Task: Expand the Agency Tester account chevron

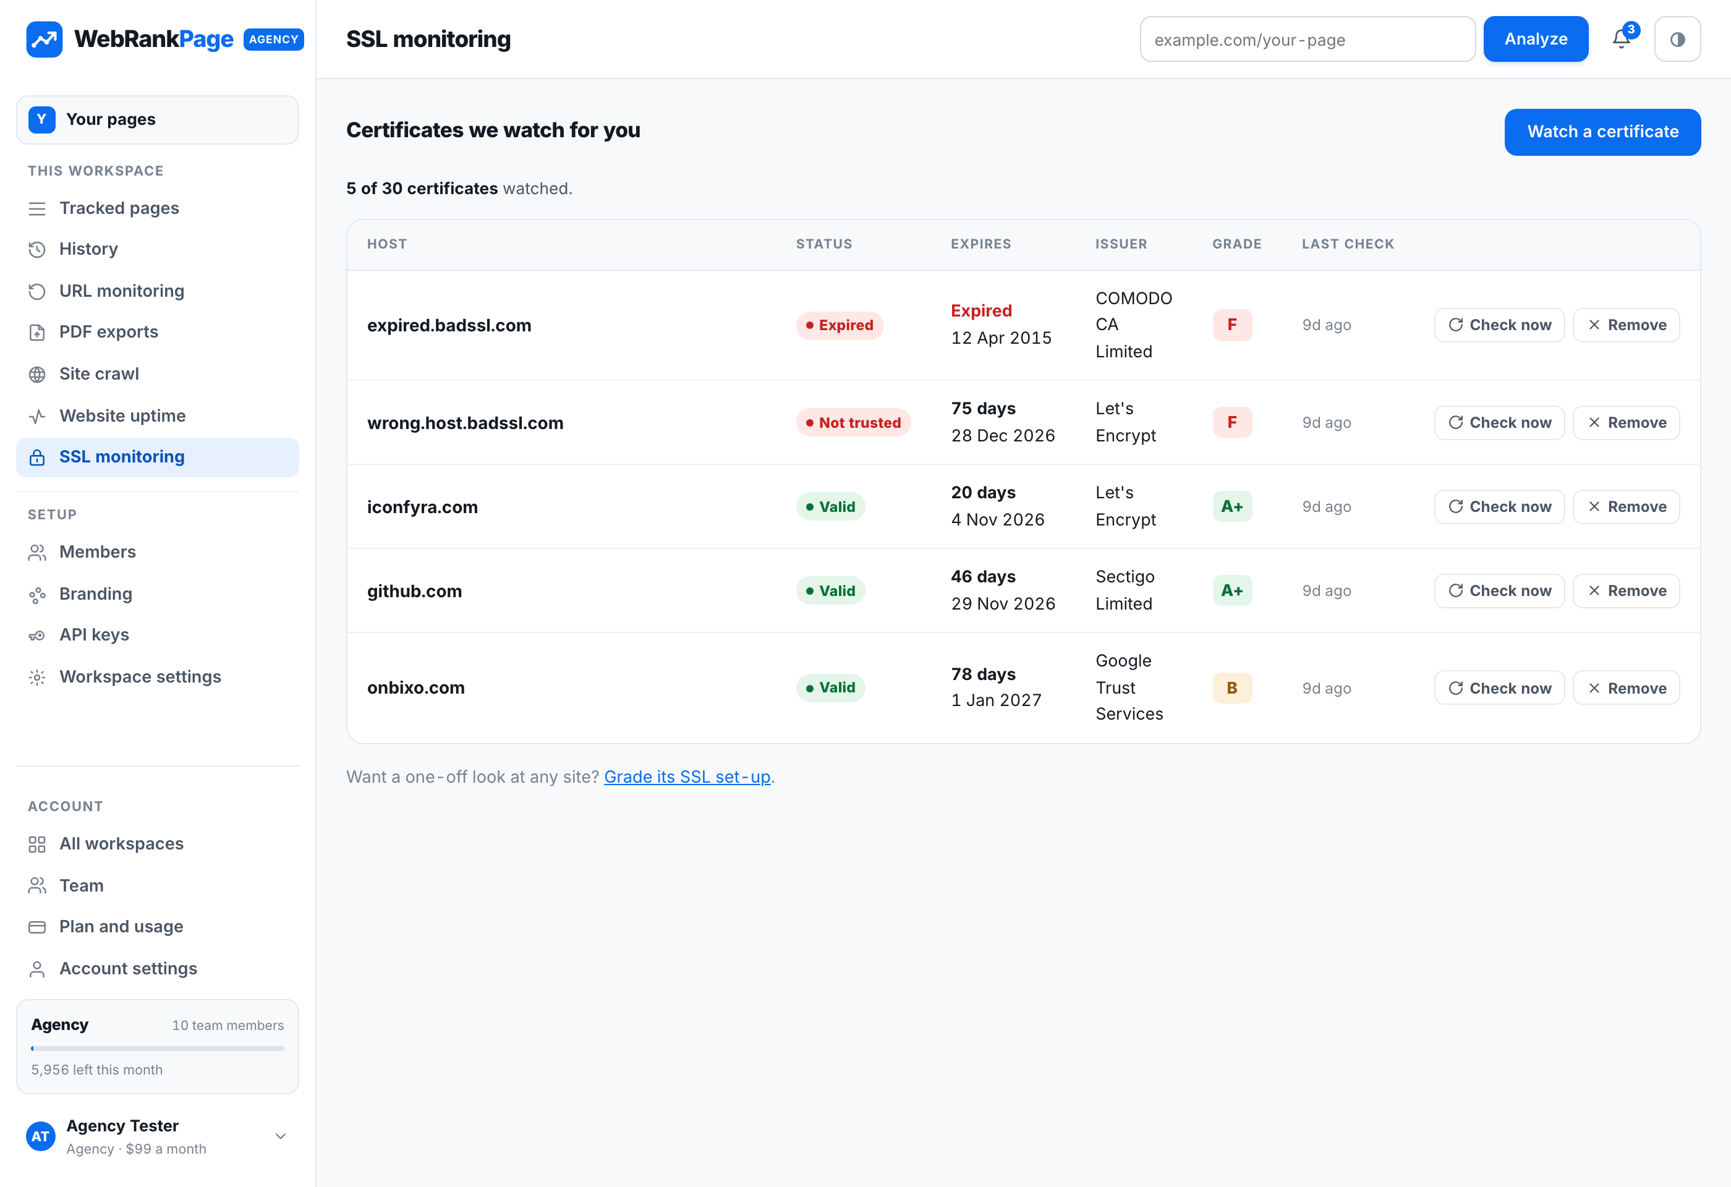Action: click(280, 1136)
